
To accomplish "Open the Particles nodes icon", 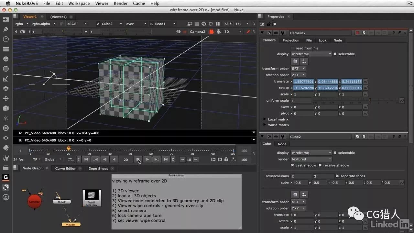I will tap(5, 118).
